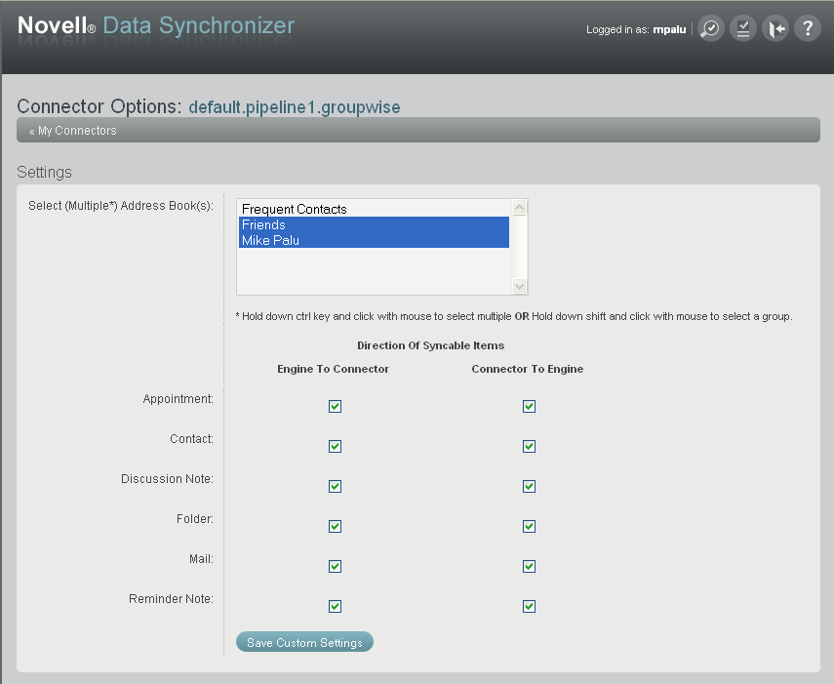Click Save Custom Settings
Image resolution: width=834 pixels, height=684 pixels.
[304, 641]
